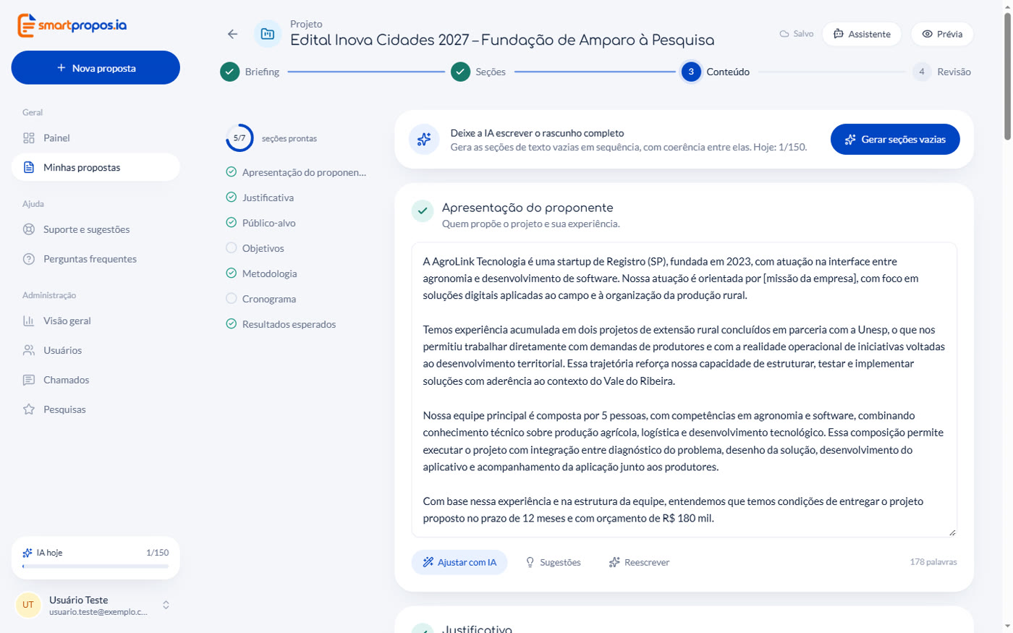1013x633 pixels.
Task: Click the Nova proposta button
Action: 96,68
